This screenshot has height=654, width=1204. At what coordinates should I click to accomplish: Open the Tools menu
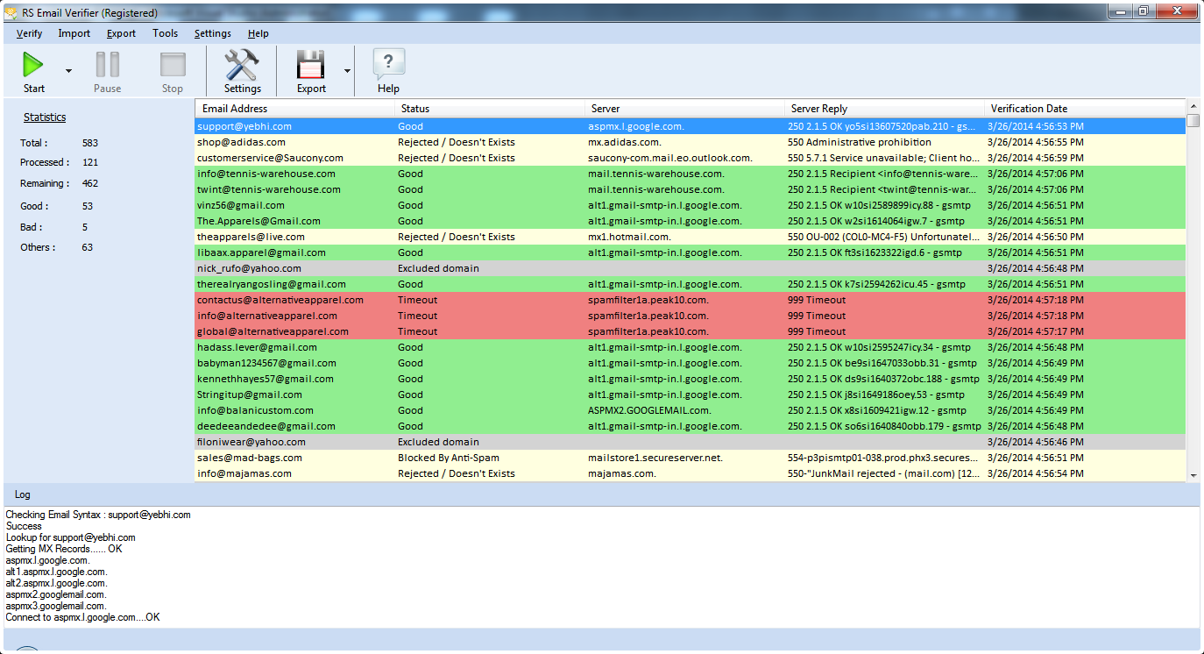(165, 33)
